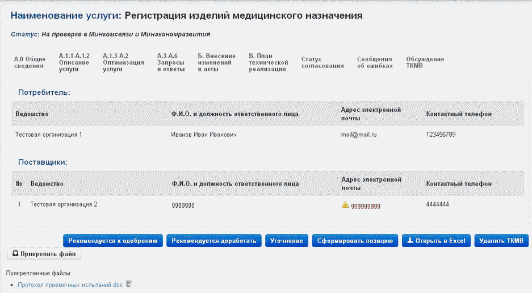
Task: Open the А.0 Общие сведения tab
Action: [30, 62]
